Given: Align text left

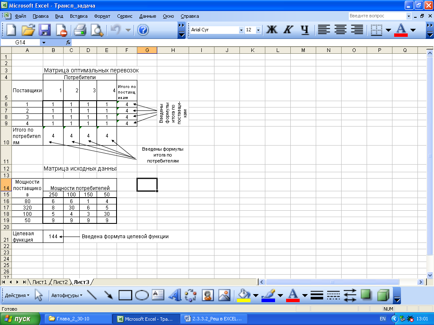Looking at the screenshot, I should [324, 30].
